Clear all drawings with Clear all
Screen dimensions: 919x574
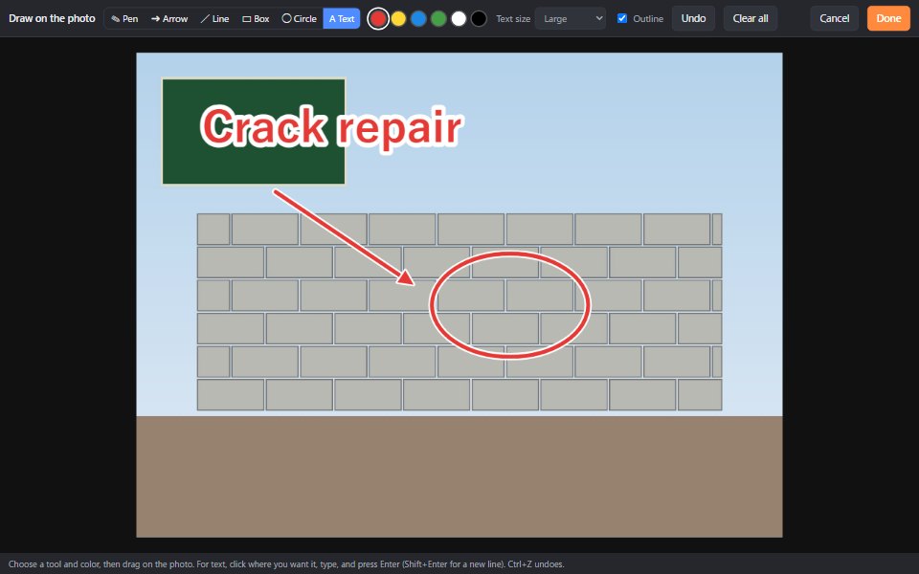pyautogui.click(x=751, y=18)
